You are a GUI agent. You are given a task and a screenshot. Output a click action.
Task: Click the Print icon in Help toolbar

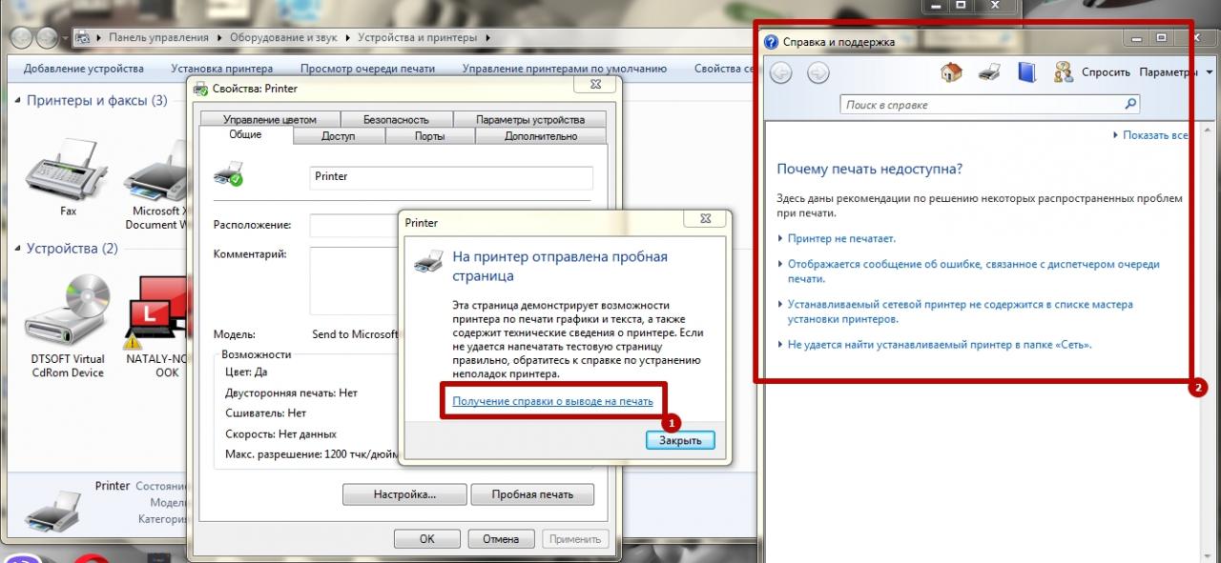pyautogui.click(x=989, y=72)
